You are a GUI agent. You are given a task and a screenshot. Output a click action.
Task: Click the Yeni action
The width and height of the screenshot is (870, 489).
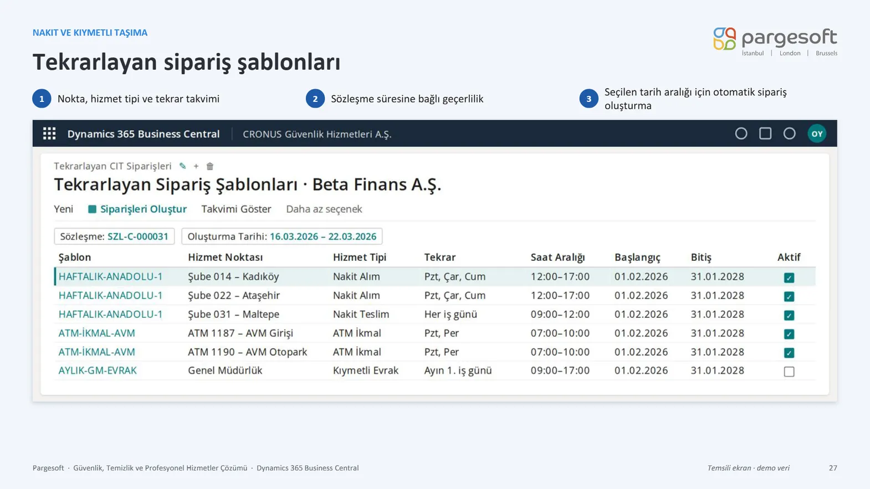(63, 209)
